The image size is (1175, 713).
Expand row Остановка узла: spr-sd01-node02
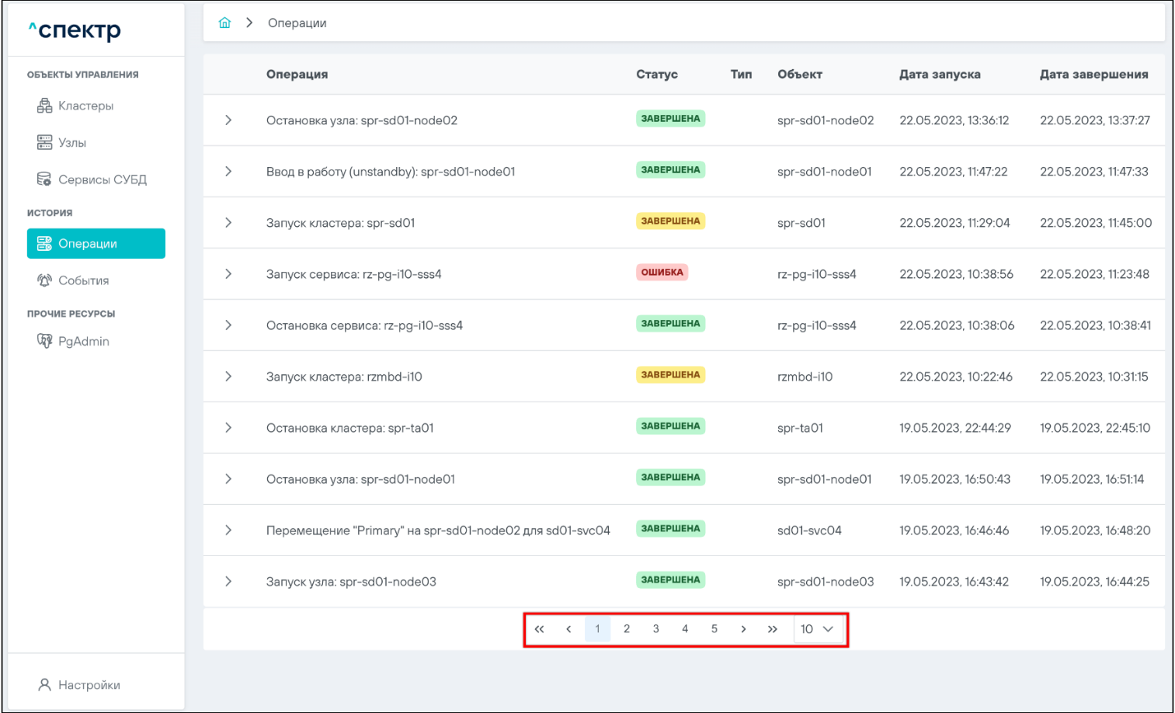point(228,120)
